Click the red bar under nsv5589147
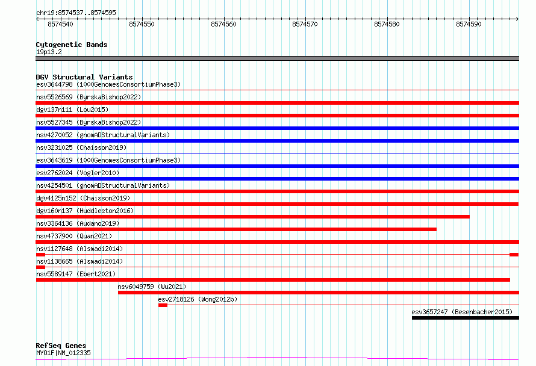Screen dimensions: 536x366 coord(273,280)
